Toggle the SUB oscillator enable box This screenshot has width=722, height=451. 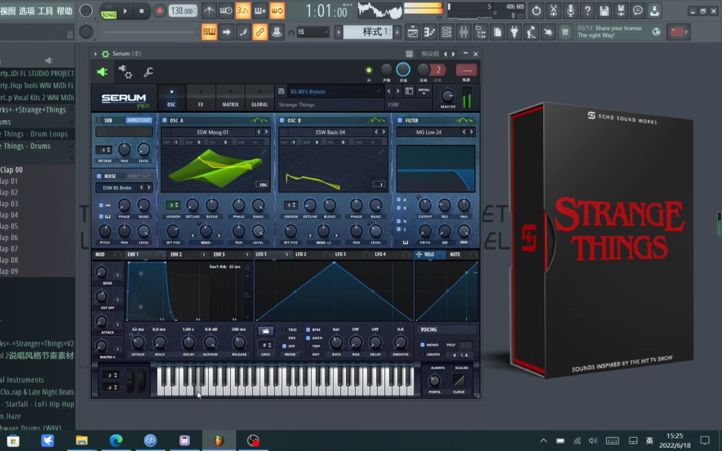click(x=99, y=120)
